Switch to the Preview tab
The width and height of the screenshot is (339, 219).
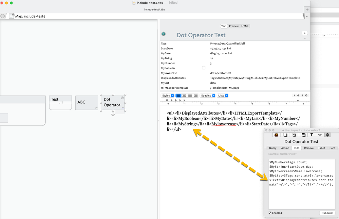pyautogui.click(x=234, y=26)
